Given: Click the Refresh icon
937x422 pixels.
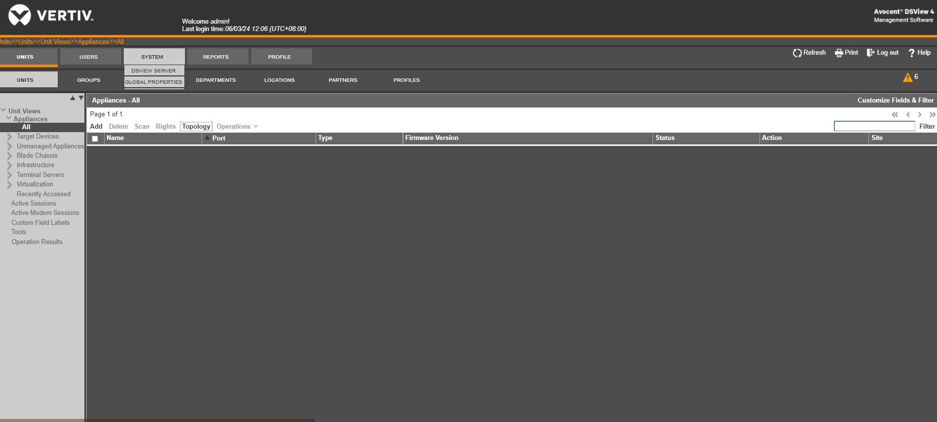Looking at the screenshot, I should [x=797, y=53].
